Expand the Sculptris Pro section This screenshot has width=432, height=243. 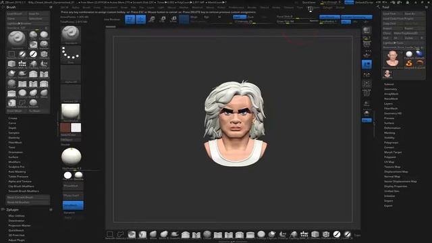click(16, 167)
